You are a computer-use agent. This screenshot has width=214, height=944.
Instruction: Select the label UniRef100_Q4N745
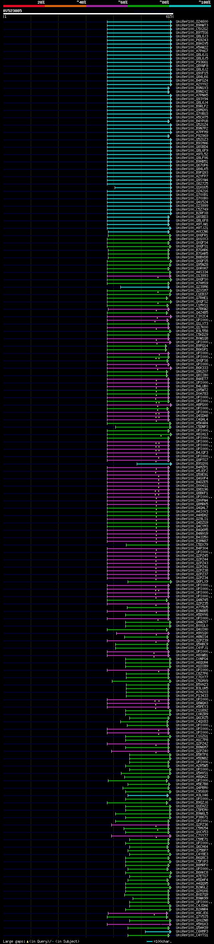tap(192, 600)
